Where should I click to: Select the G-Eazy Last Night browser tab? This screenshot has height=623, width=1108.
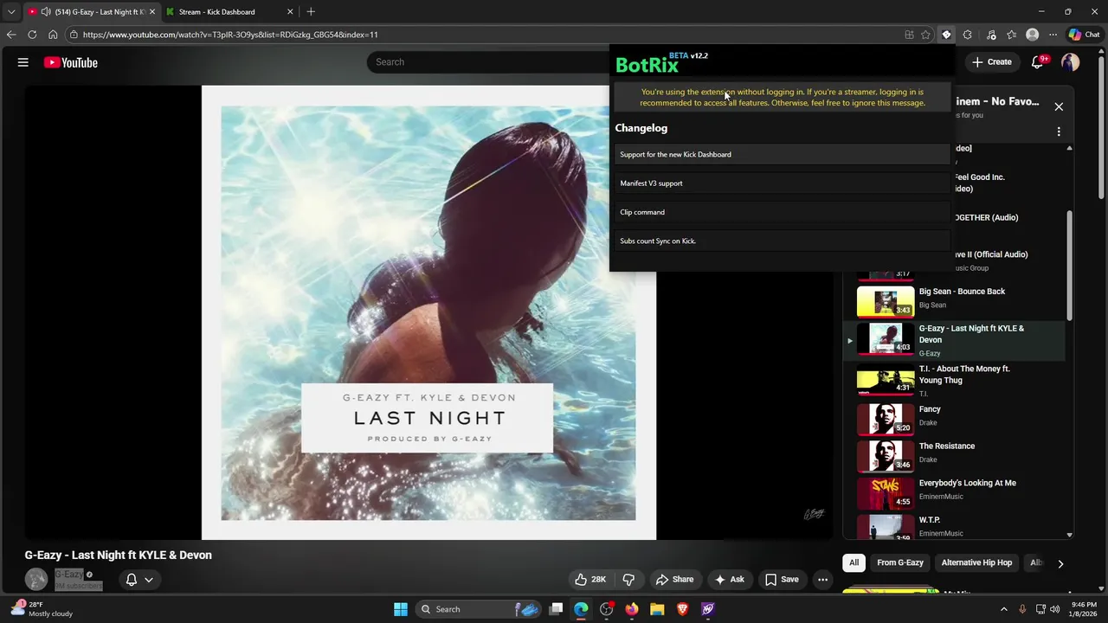click(90, 12)
